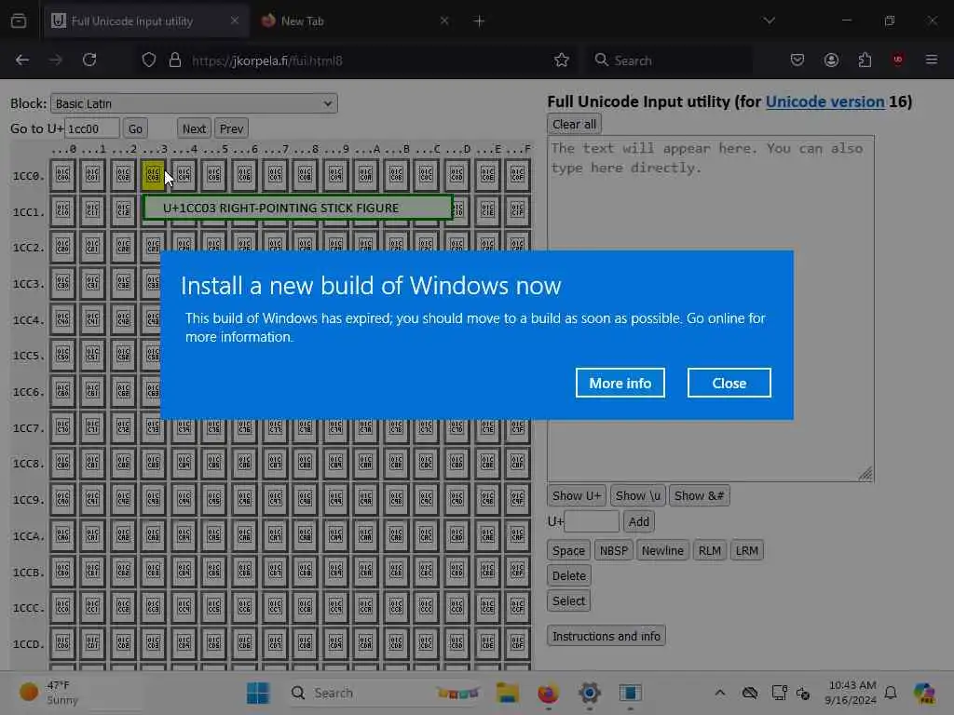Click the Select button

click(x=568, y=600)
